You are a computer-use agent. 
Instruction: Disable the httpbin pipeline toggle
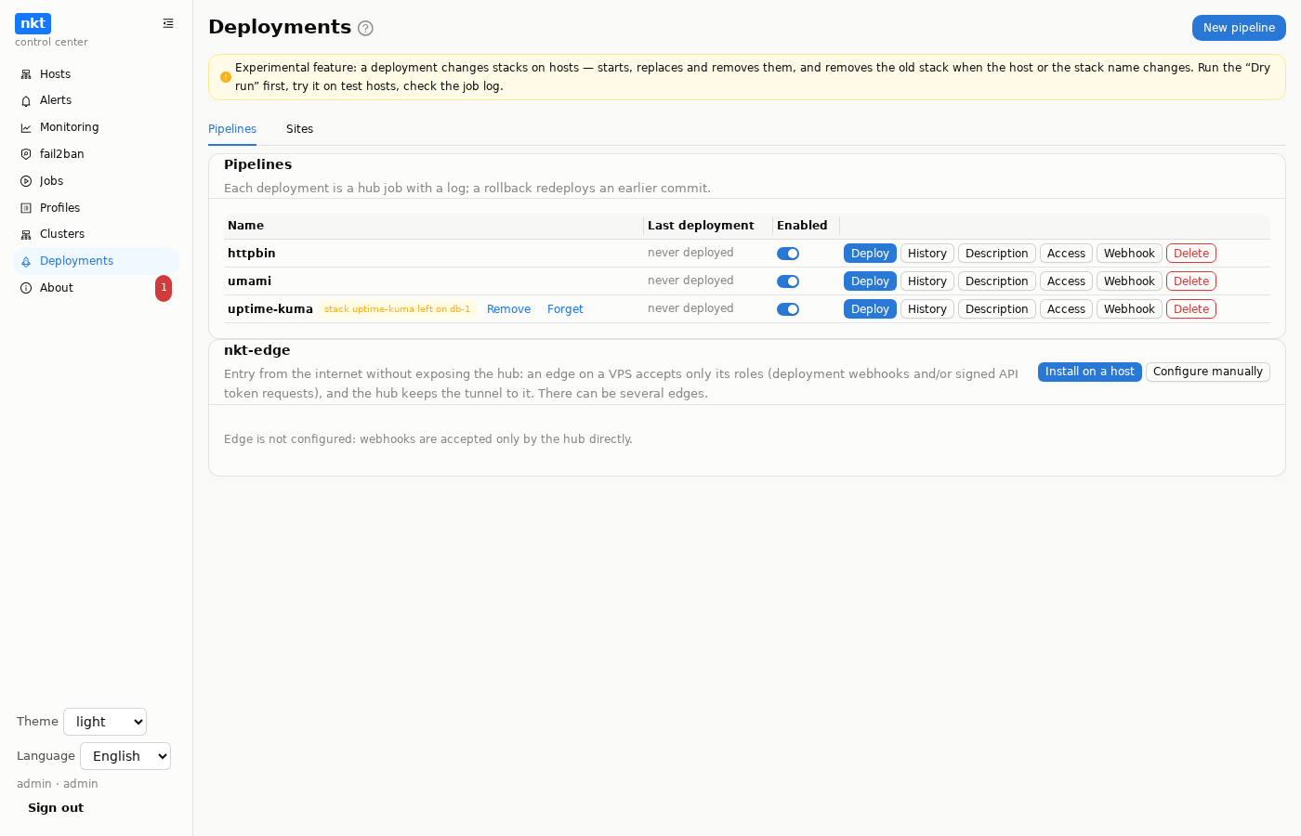[x=788, y=254]
